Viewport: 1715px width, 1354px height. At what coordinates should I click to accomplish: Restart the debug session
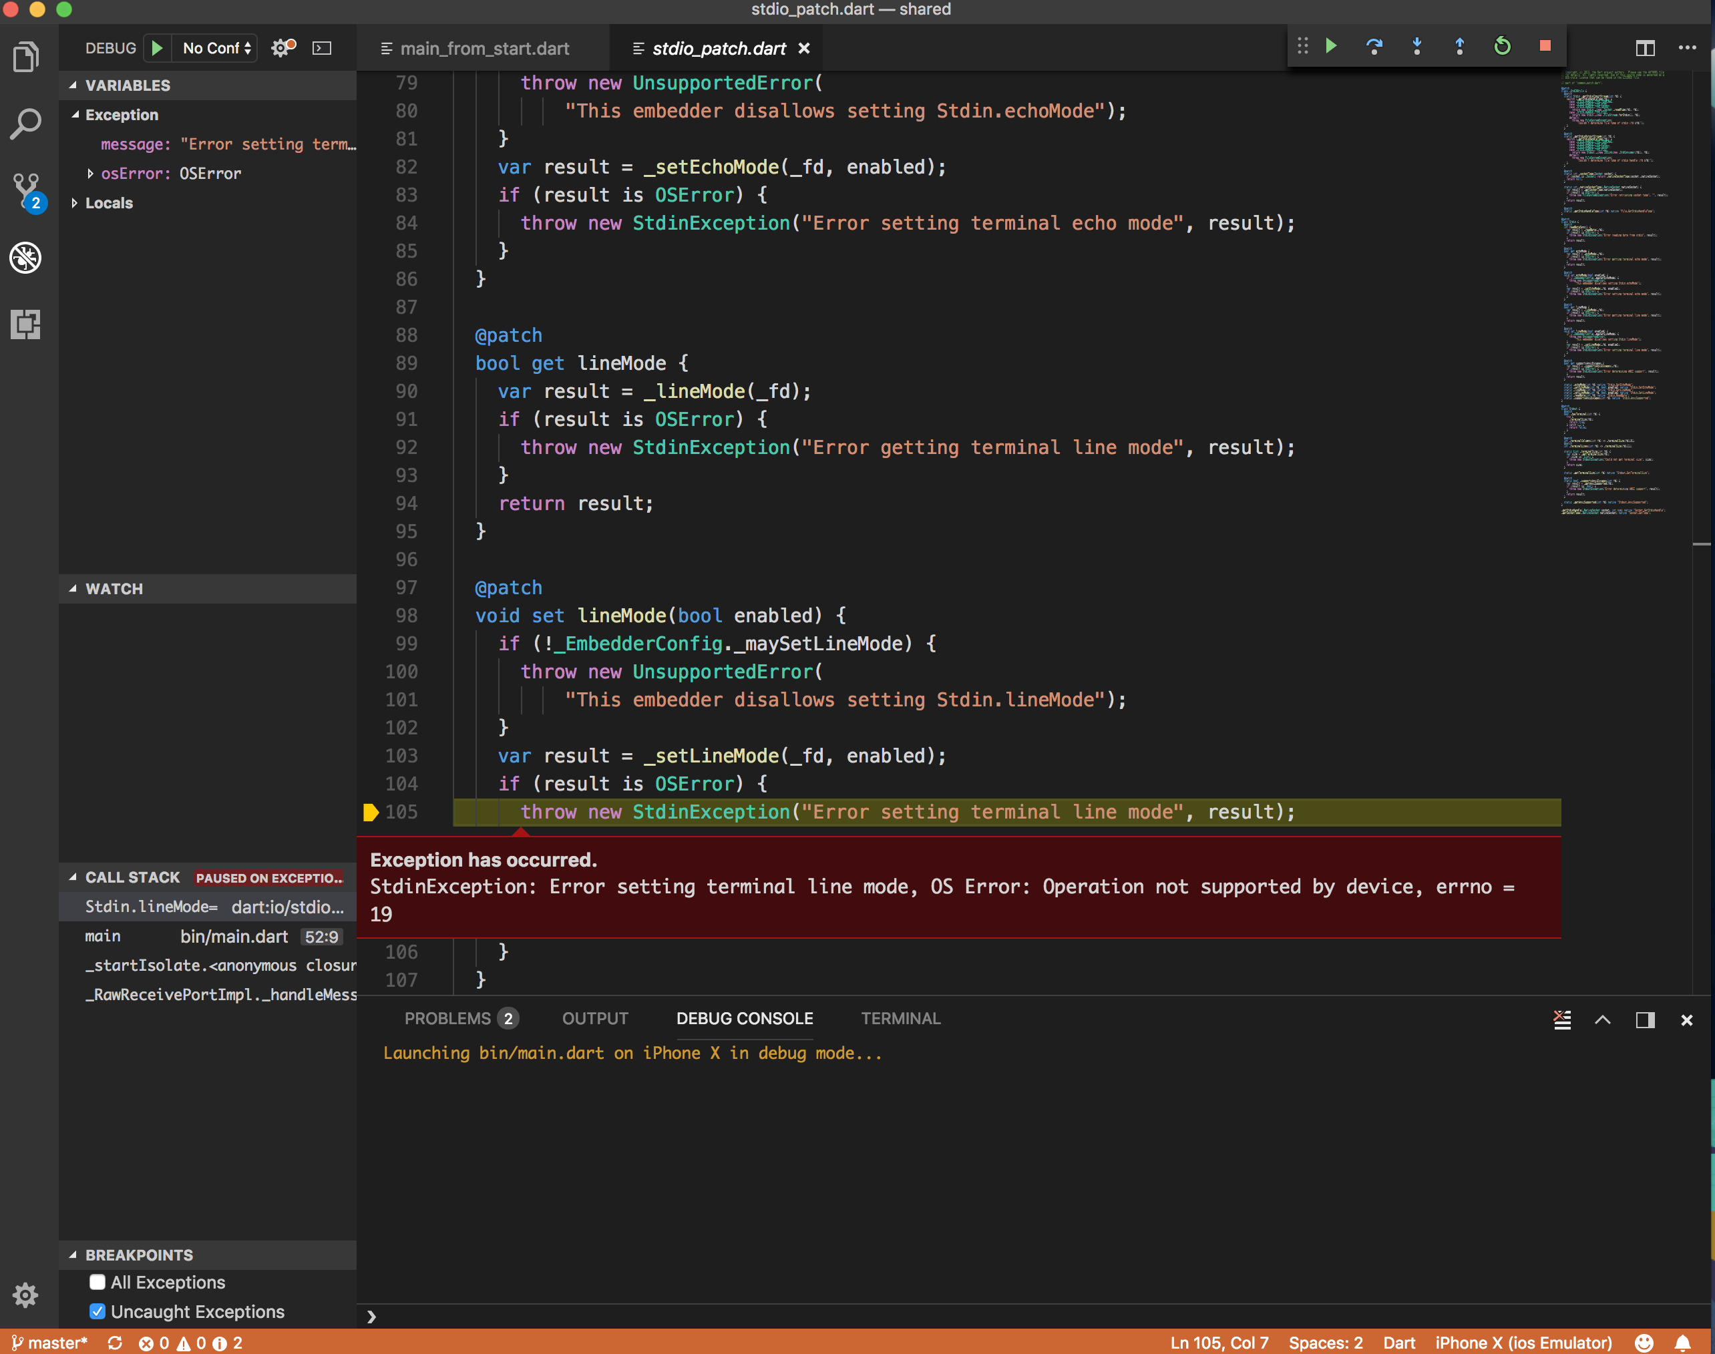tap(1503, 47)
